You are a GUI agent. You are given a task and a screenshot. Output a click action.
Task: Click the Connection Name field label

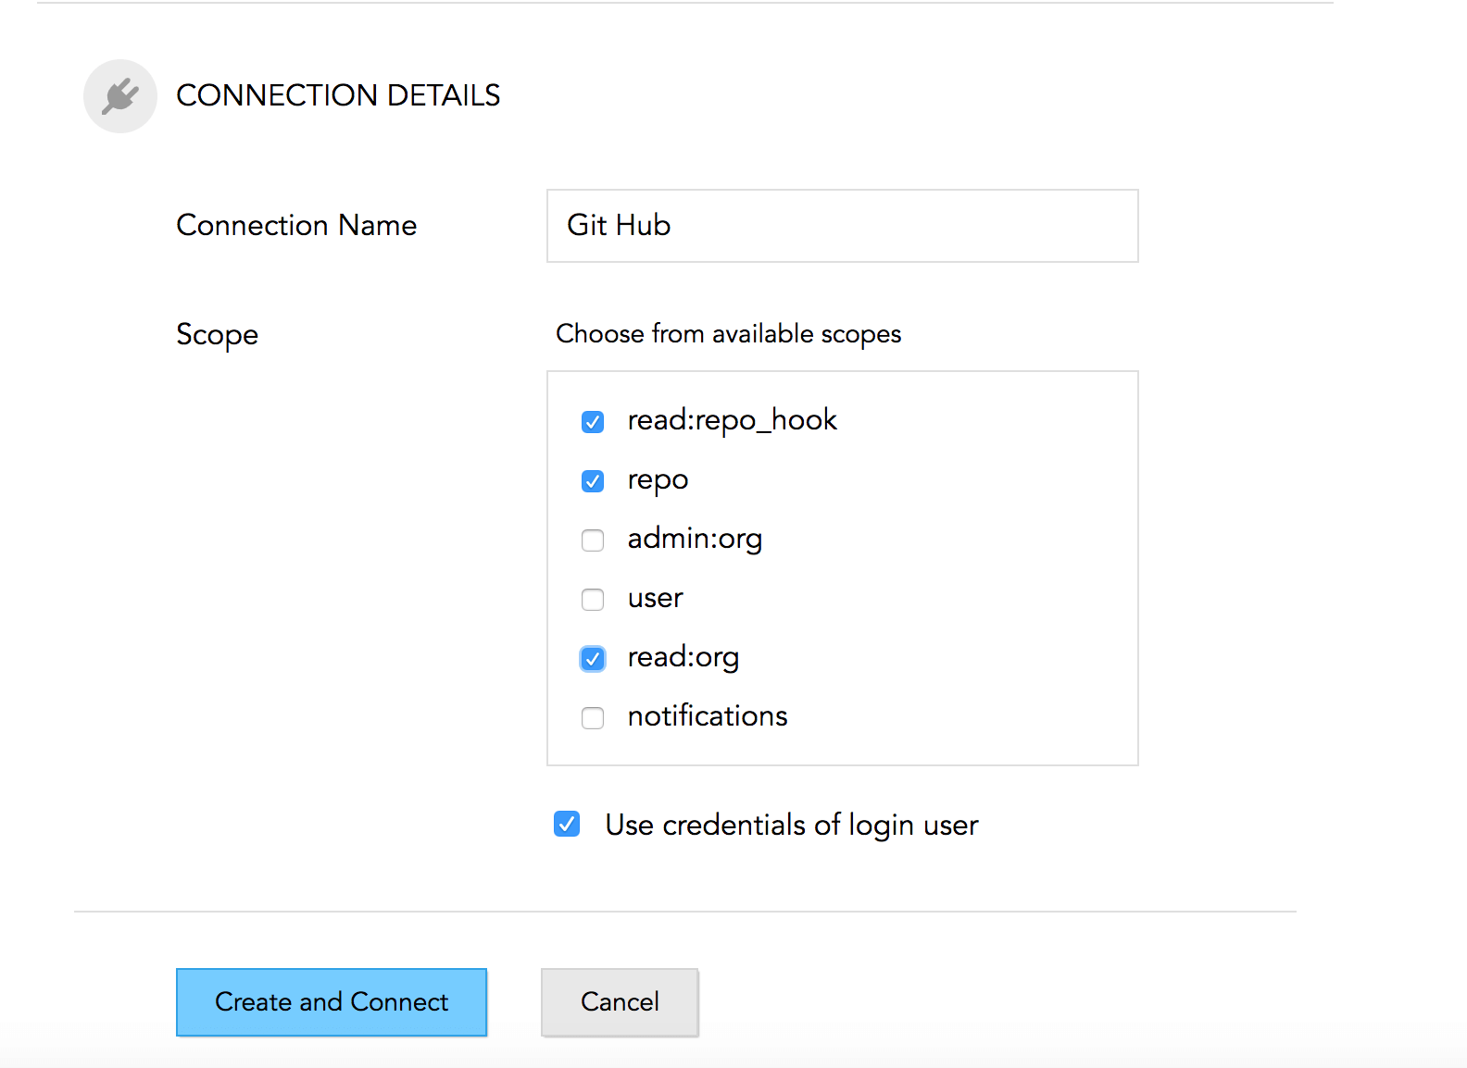(x=296, y=225)
